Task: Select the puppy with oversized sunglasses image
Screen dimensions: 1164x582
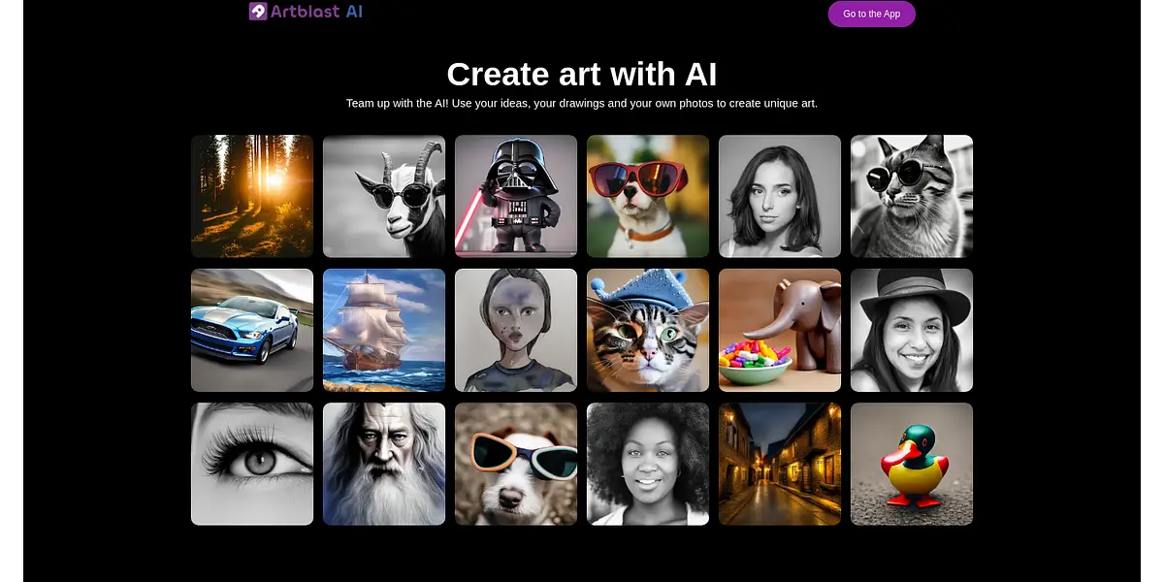Action: click(x=516, y=464)
